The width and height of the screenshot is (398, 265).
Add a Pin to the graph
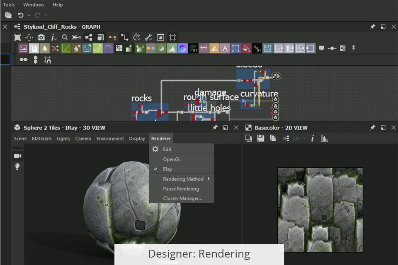[x=353, y=48]
